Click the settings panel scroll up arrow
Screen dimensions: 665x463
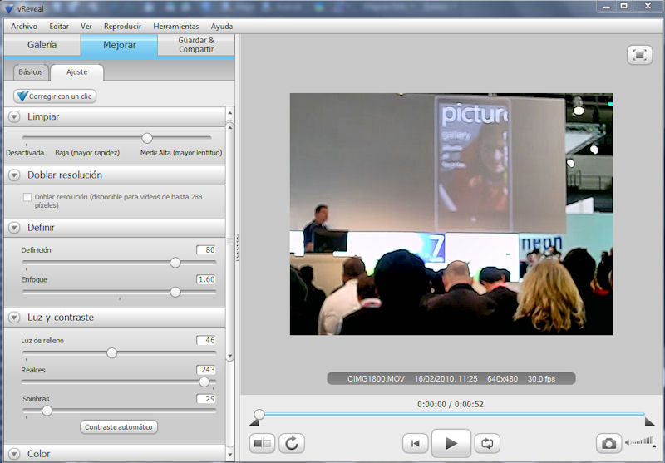[230, 113]
